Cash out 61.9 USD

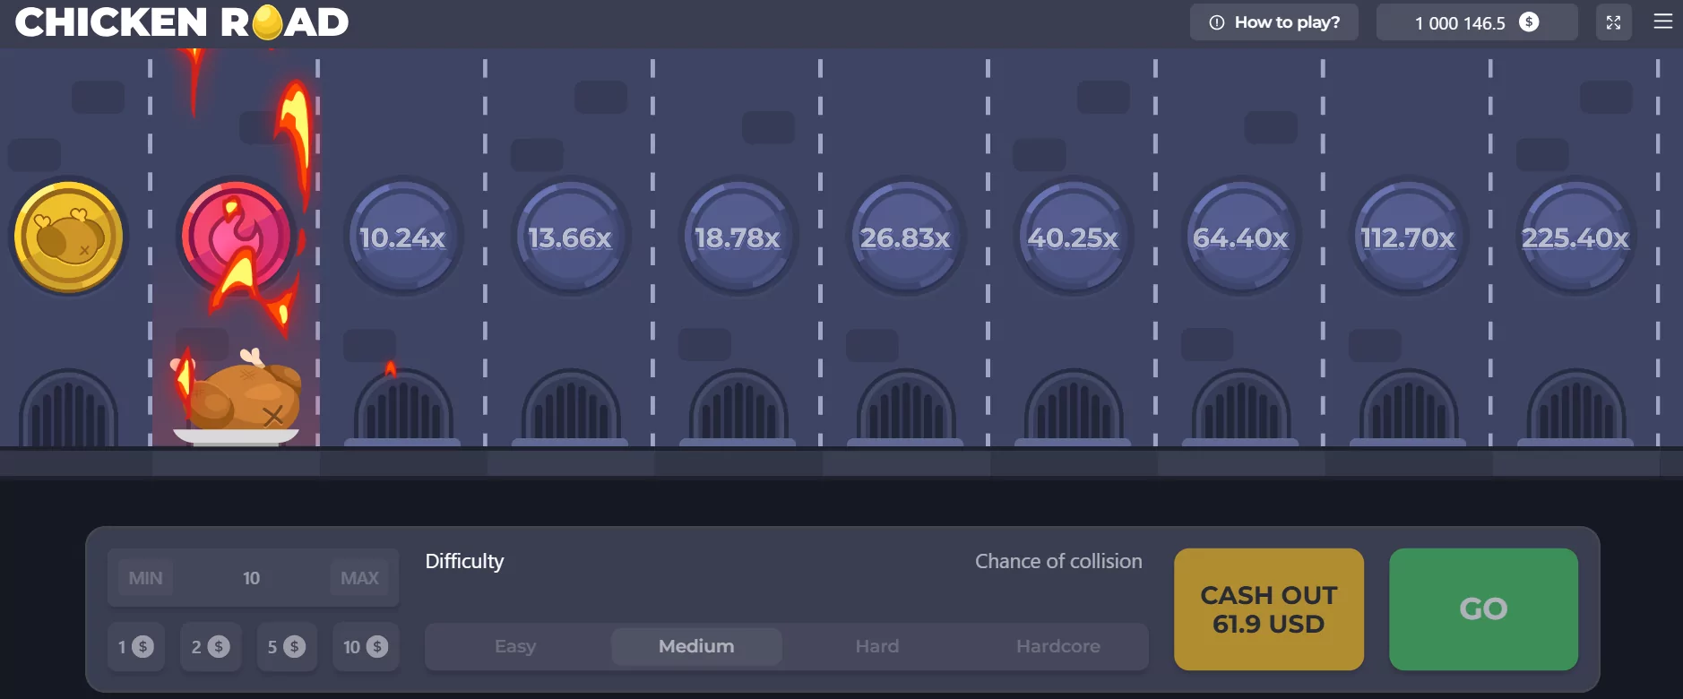pos(1268,609)
